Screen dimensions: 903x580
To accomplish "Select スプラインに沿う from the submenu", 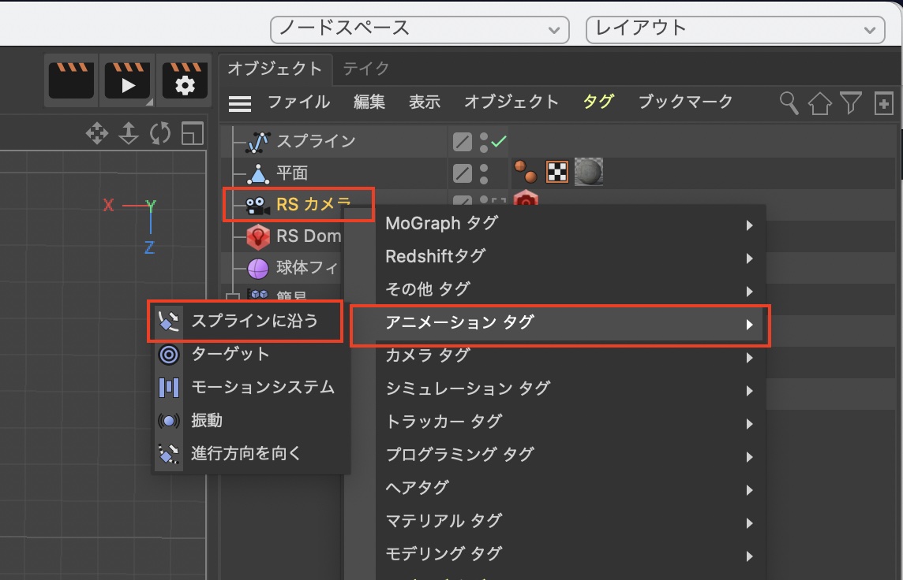I will pos(254,321).
